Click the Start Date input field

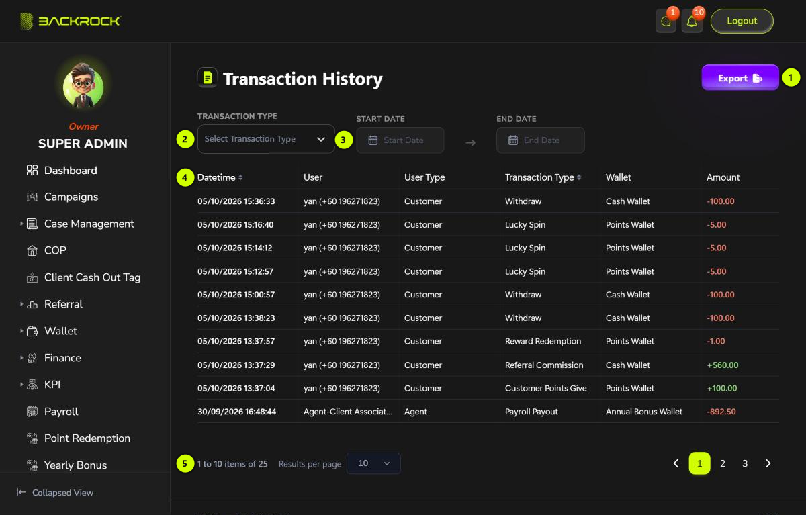click(400, 140)
